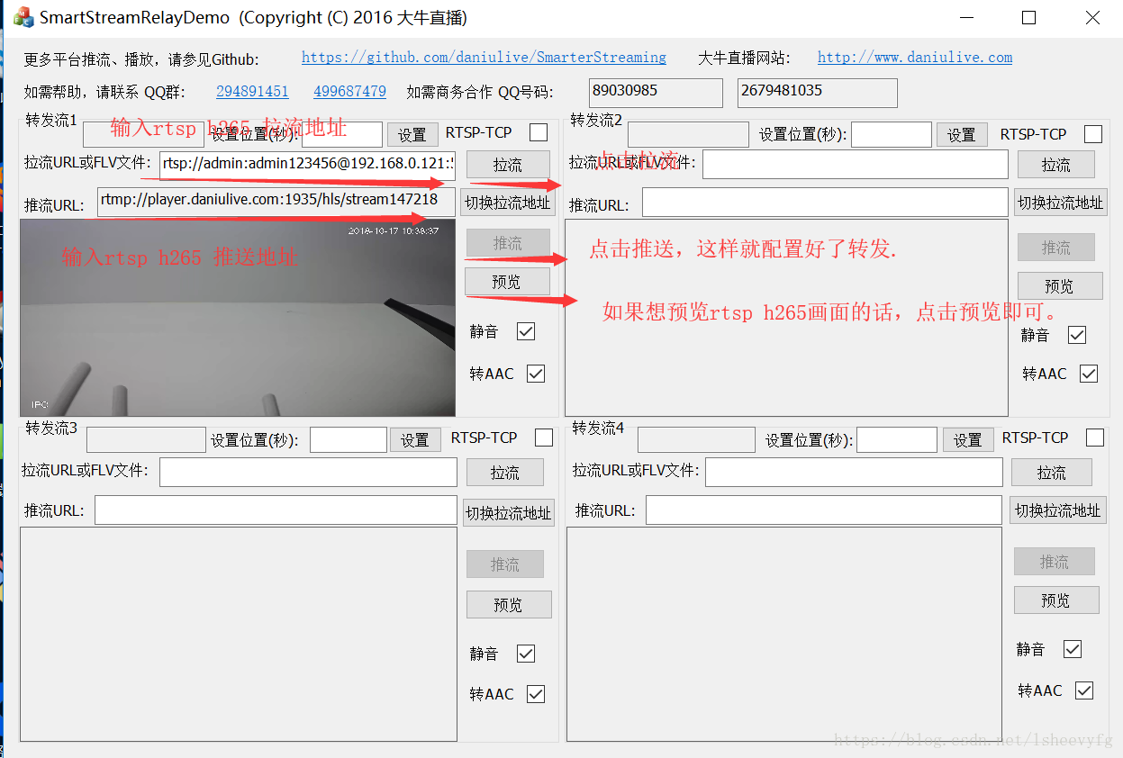Focus the pull URL field in relay stream 4
This screenshot has width=1123, height=758.
pyautogui.click(x=854, y=472)
